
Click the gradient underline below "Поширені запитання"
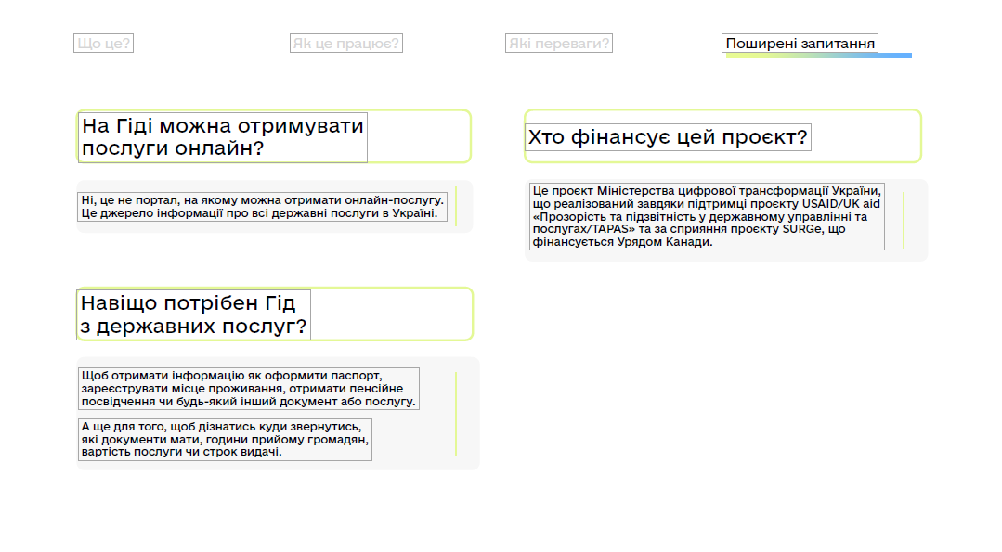click(818, 56)
